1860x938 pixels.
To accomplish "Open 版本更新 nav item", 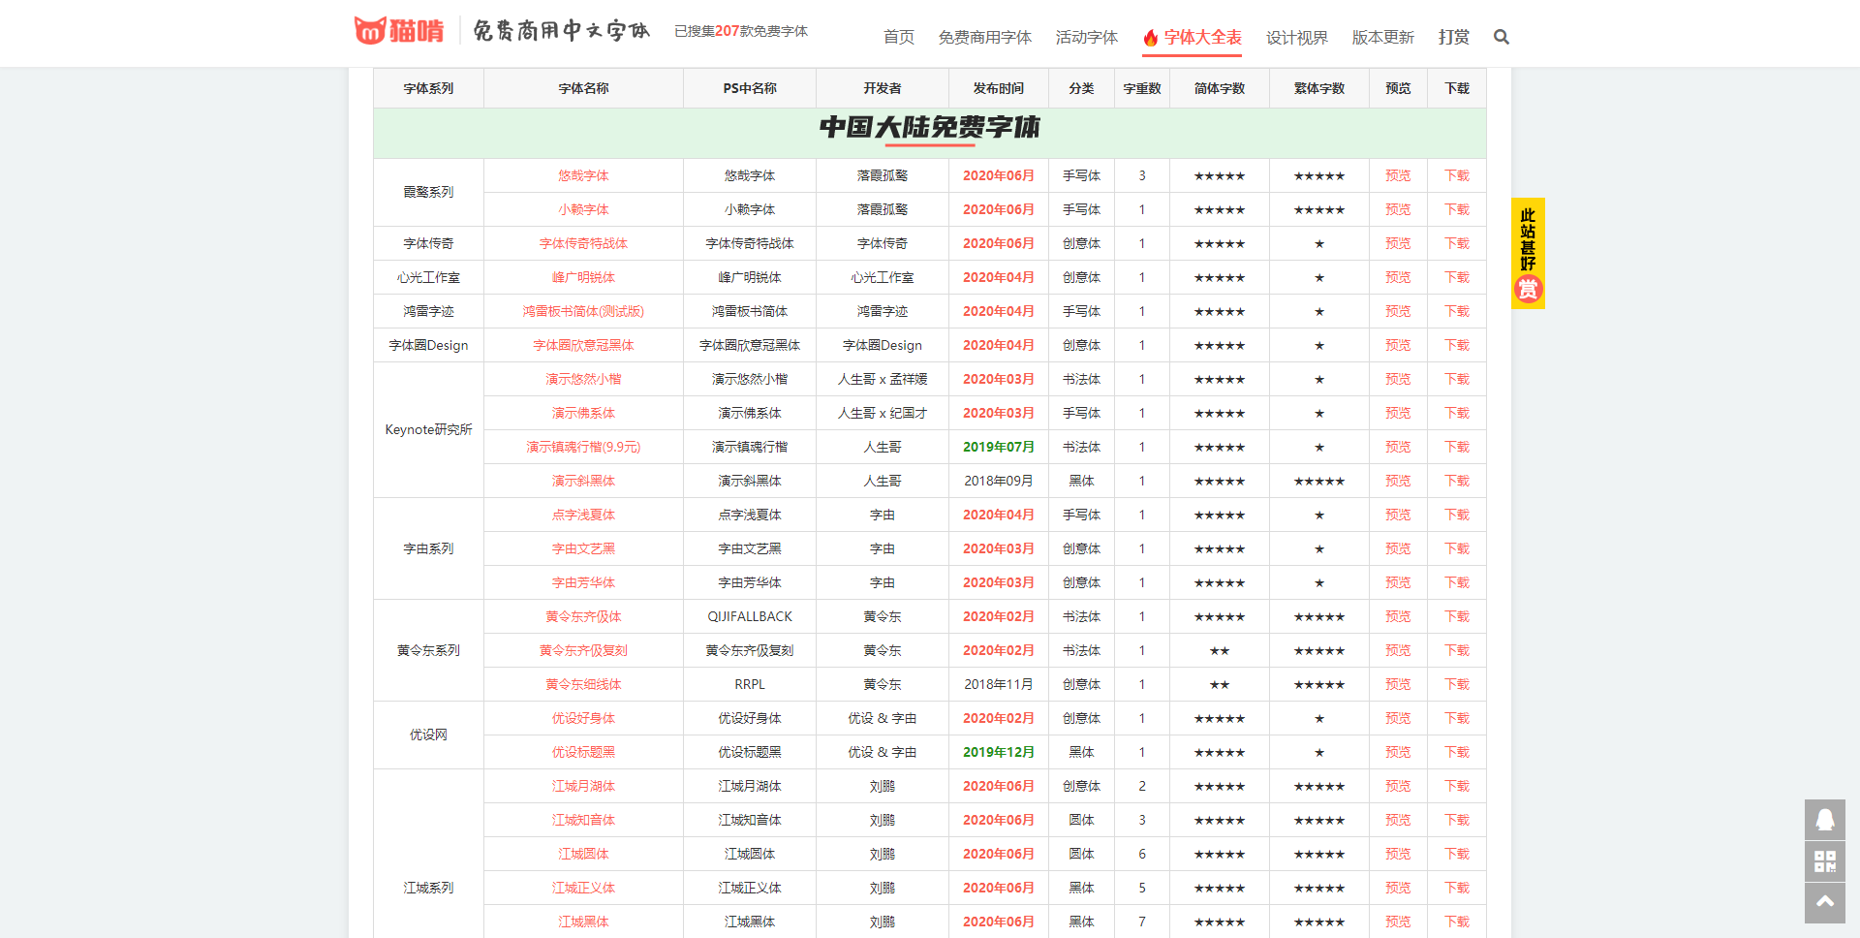I will tap(1383, 37).
